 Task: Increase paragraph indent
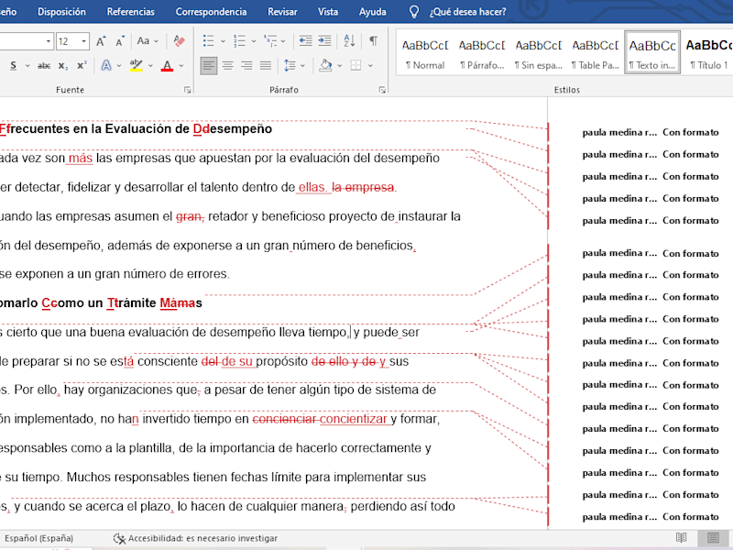pyautogui.click(x=324, y=41)
